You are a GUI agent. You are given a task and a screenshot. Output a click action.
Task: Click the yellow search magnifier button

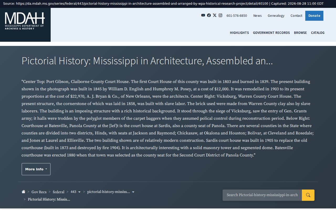coord(308,195)
